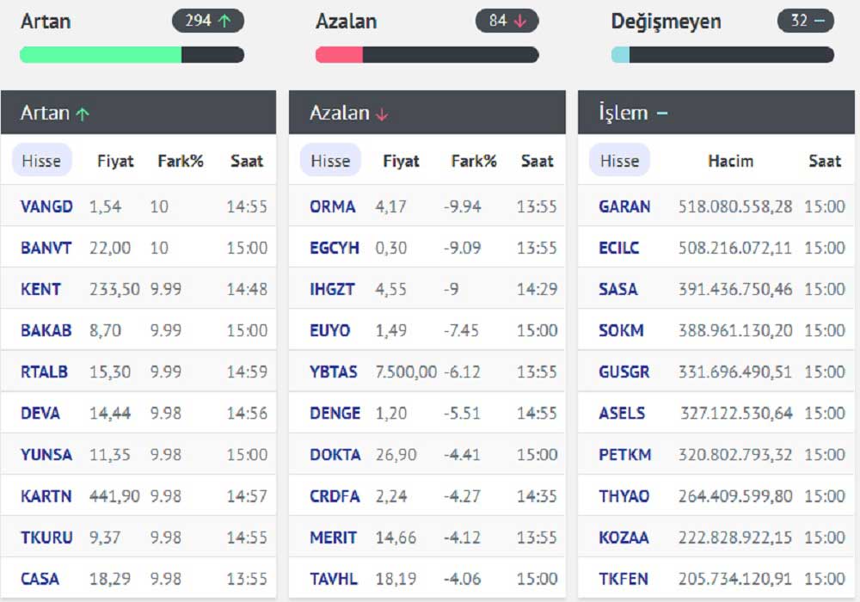This screenshot has height=602, width=860.
Task: Click the 32 unchanged count badge
Action: (x=806, y=21)
